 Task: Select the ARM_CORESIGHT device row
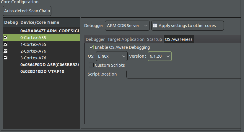[x=49, y=31]
